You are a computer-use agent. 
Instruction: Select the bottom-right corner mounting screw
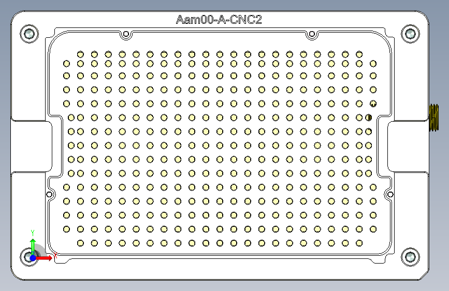click(x=410, y=257)
